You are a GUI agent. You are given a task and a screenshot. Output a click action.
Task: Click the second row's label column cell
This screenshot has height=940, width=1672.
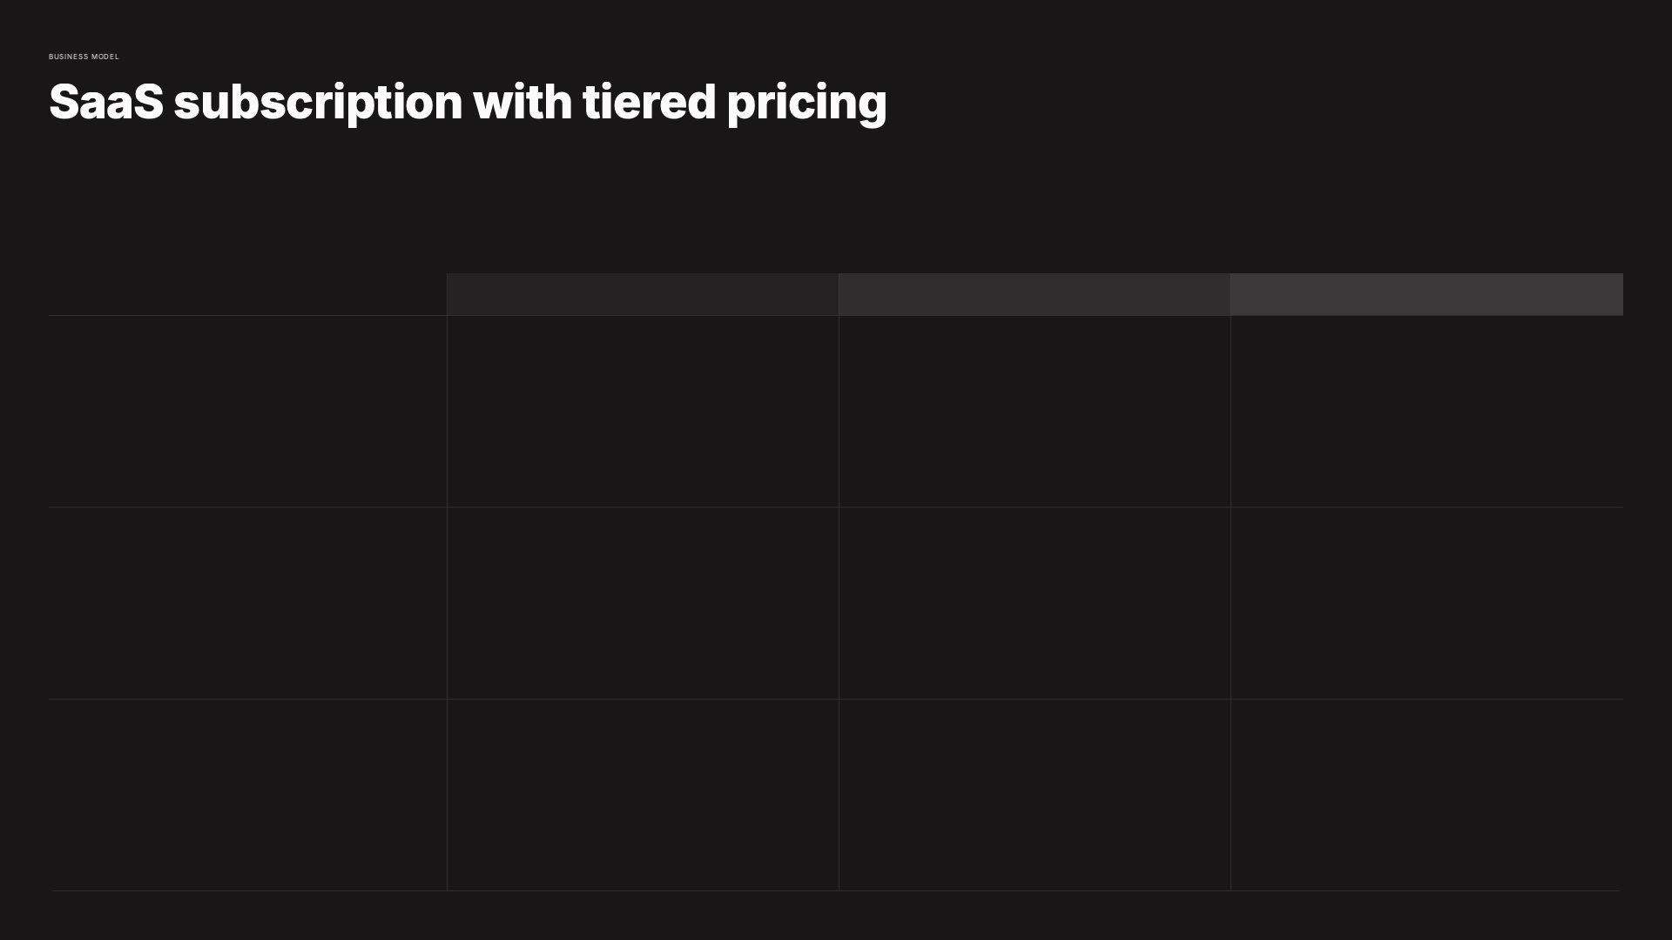coord(247,602)
